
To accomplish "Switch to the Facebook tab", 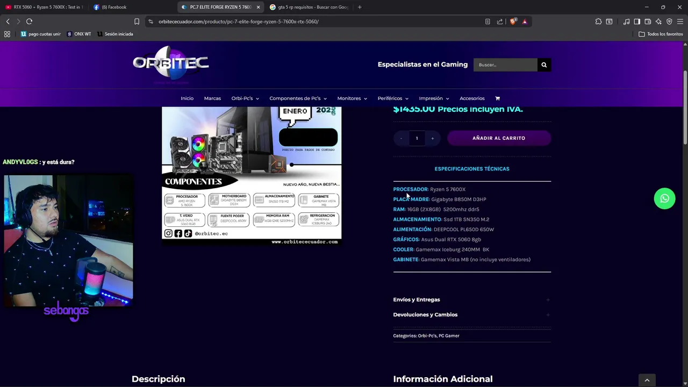I will [132, 7].
